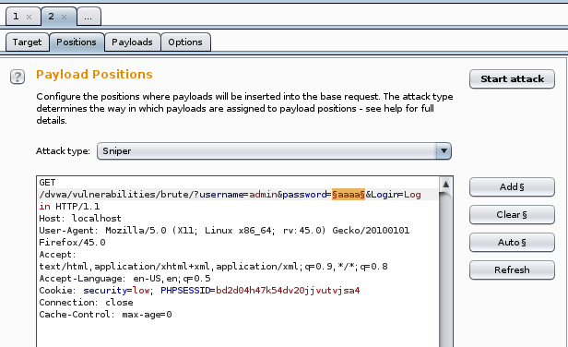Open the Target tab
Viewport: 568px width, 347px height.
coord(27,42)
